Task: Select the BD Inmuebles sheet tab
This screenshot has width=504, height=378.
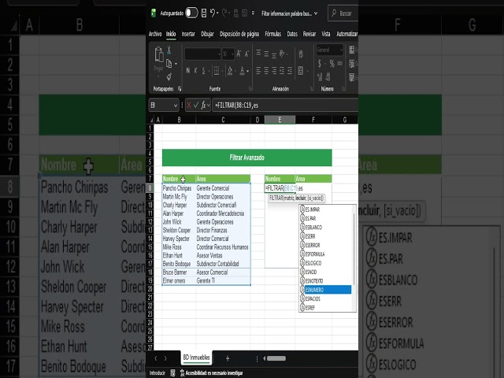Action: (x=196, y=357)
